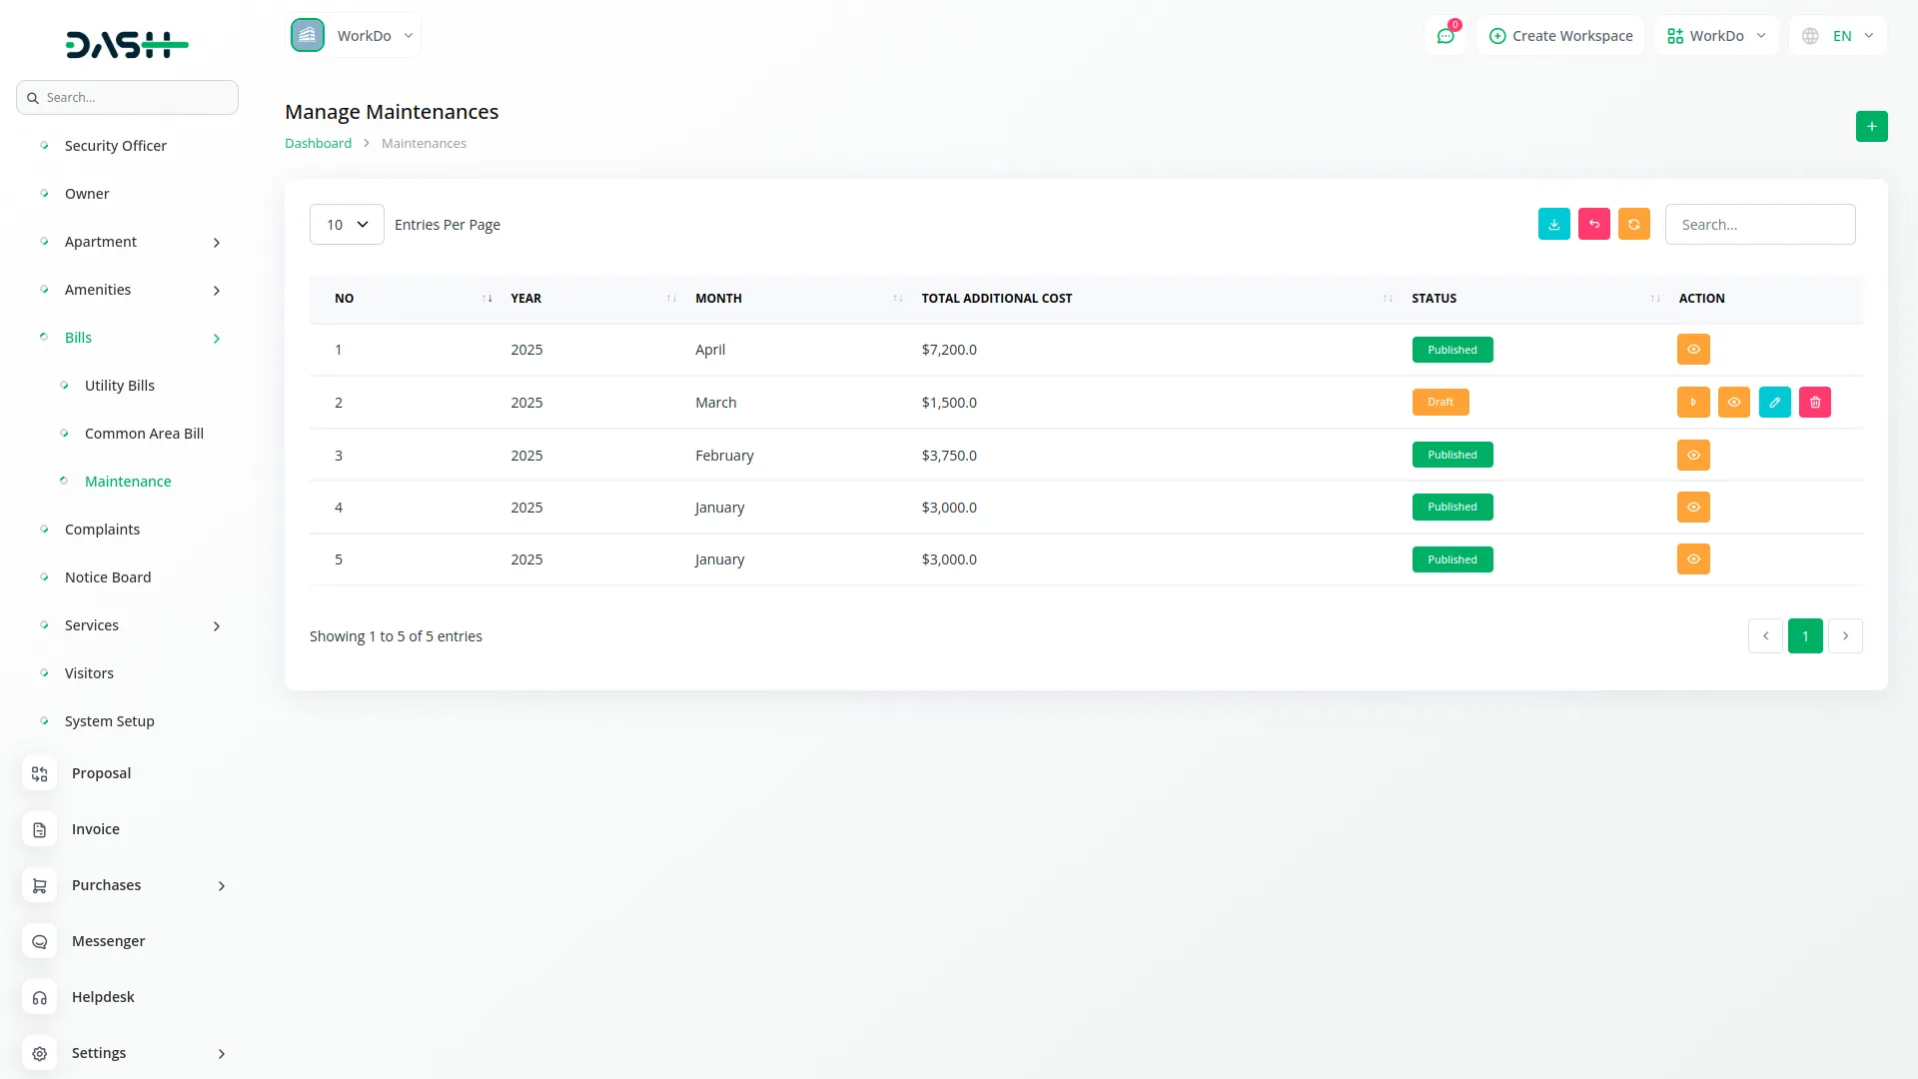1918x1079 pixels.
Task: Click the orange refresh icon near search
Action: tap(1633, 225)
